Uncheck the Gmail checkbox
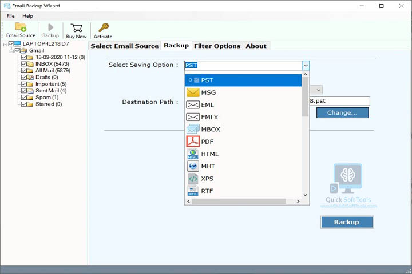 pos(18,50)
